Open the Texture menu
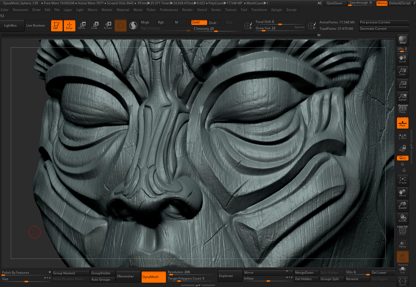 (x=231, y=10)
